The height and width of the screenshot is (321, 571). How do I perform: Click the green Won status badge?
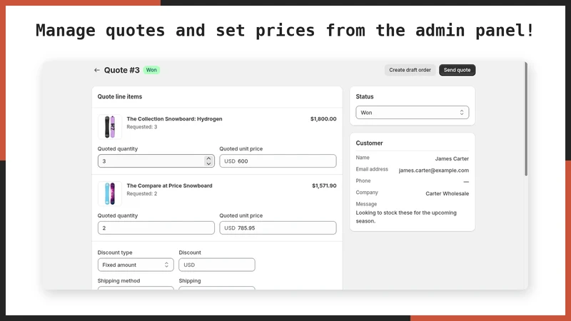(x=151, y=70)
